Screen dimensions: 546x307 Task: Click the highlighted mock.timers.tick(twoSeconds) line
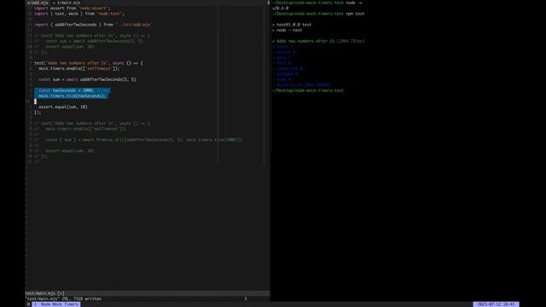pyautogui.click(x=72, y=96)
